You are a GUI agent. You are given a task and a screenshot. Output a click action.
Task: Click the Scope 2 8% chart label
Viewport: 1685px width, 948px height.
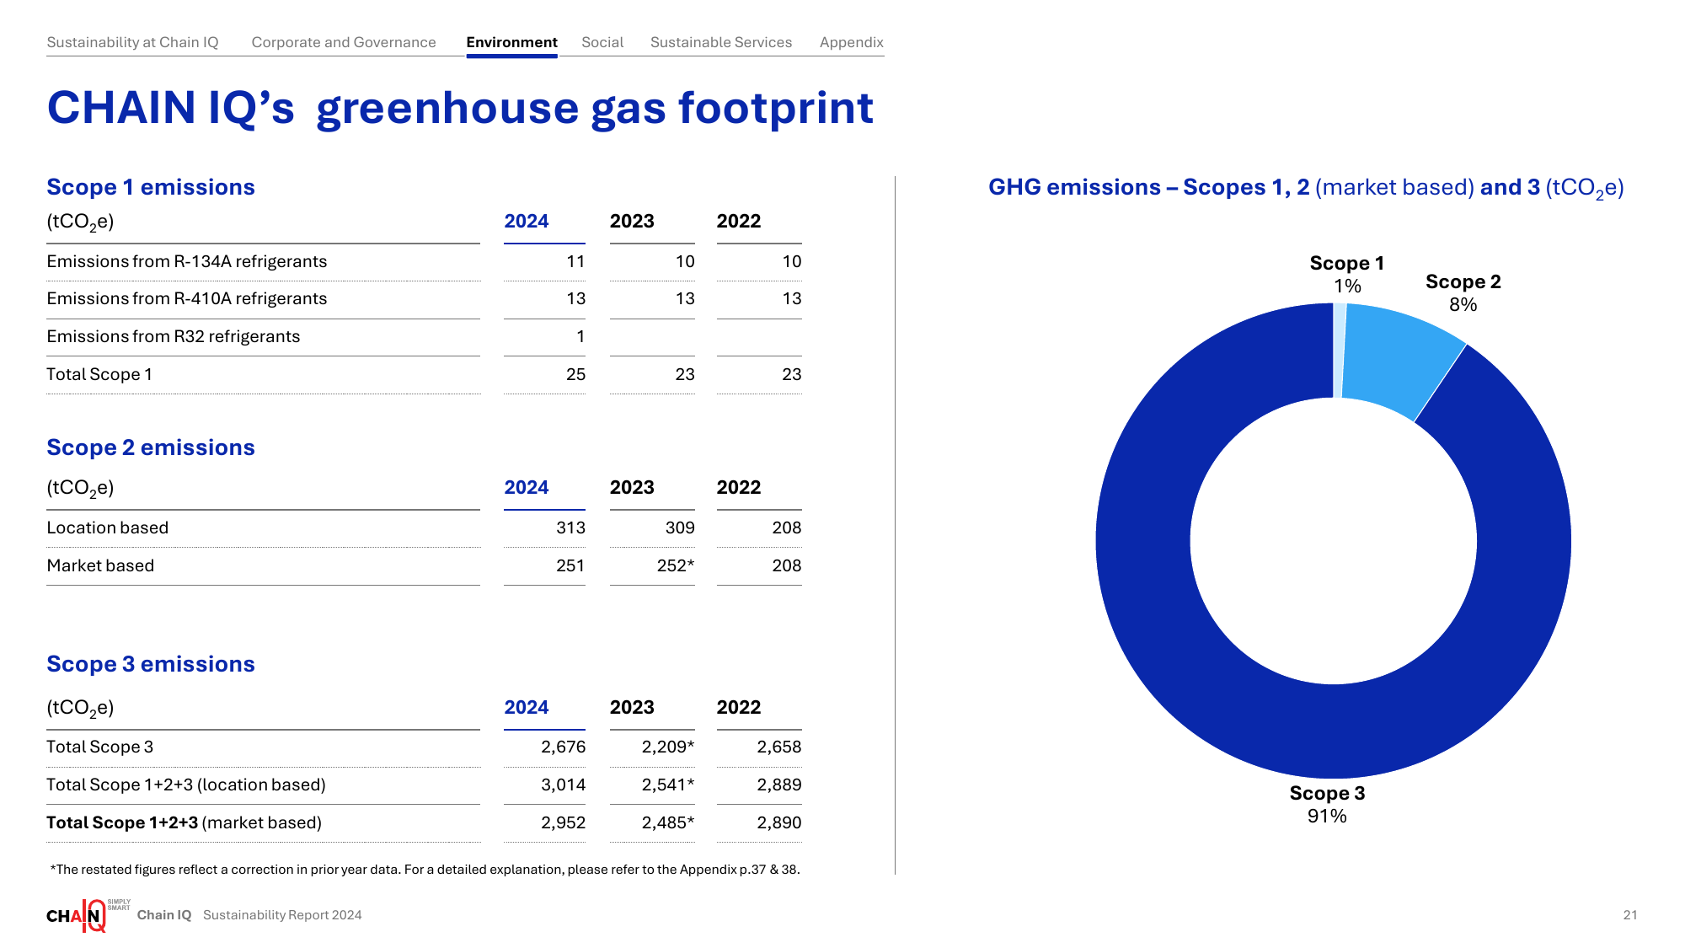(x=1463, y=292)
